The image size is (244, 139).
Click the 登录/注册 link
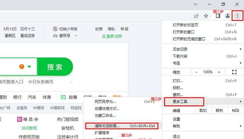[112, 36]
